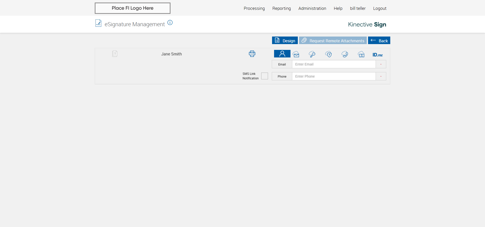The width and height of the screenshot is (485, 227).
Task: Enable the SMS Link Notification checkbox
Action: [x=264, y=76]
